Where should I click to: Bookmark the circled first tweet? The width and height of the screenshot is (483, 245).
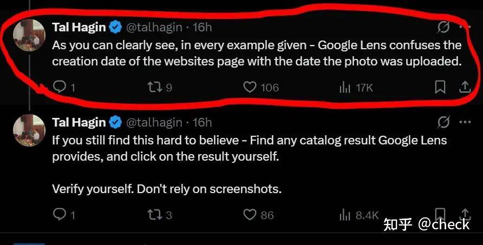pyautogui.click(x=440, y=88)
